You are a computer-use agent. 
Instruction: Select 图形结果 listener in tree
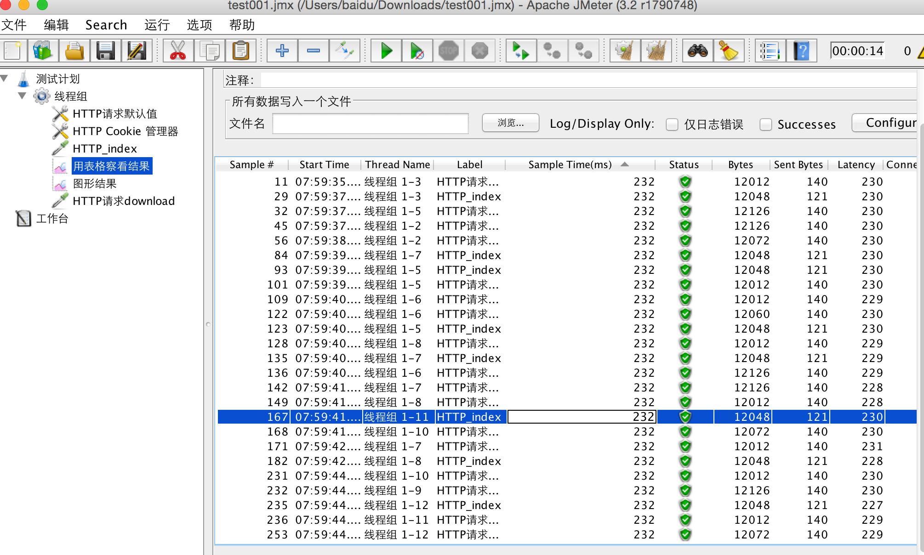point(95,183)
